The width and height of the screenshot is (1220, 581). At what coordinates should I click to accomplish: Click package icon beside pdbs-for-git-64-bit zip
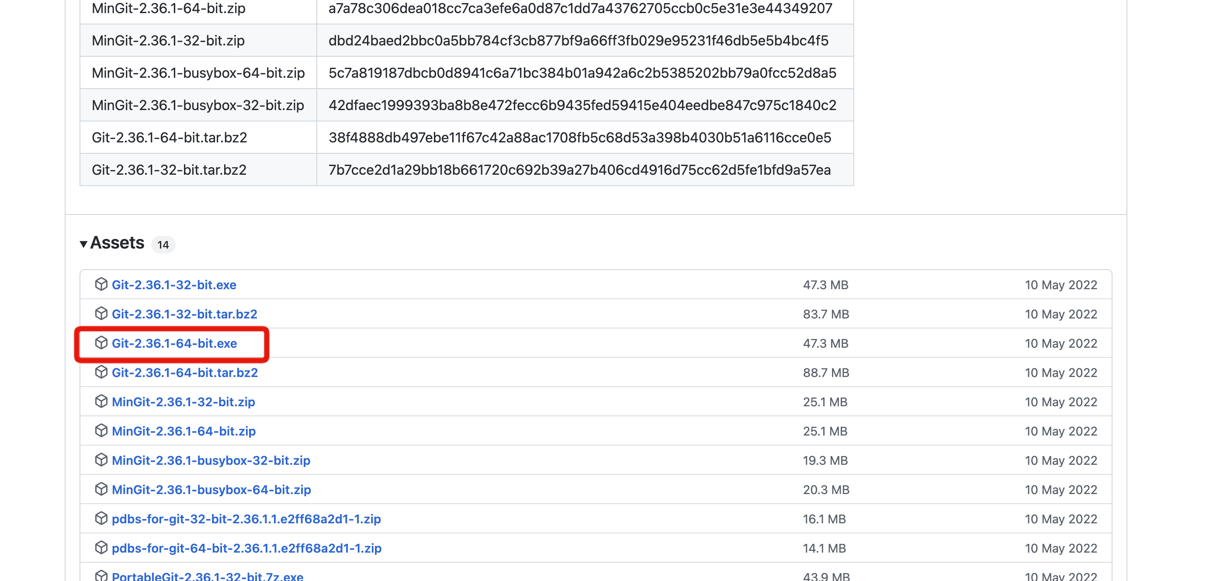(101, 548)
